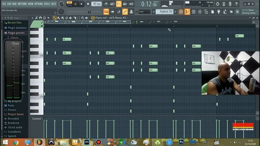
Task: Click the tempo tapper icon
Action: 225,12
